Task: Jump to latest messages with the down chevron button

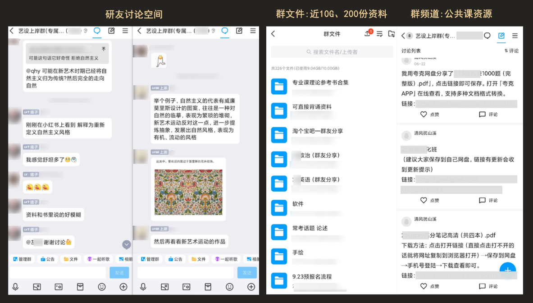Action: pos(127,244)
